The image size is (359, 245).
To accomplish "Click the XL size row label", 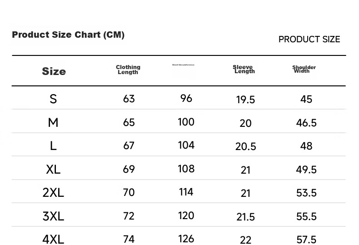I will [x=53, y=170].
